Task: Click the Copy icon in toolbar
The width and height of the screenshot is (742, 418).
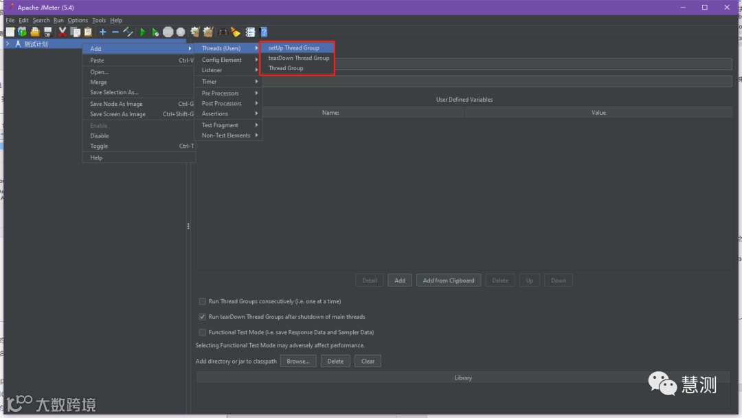Action: pyautogui.click(x=76, y=32)
